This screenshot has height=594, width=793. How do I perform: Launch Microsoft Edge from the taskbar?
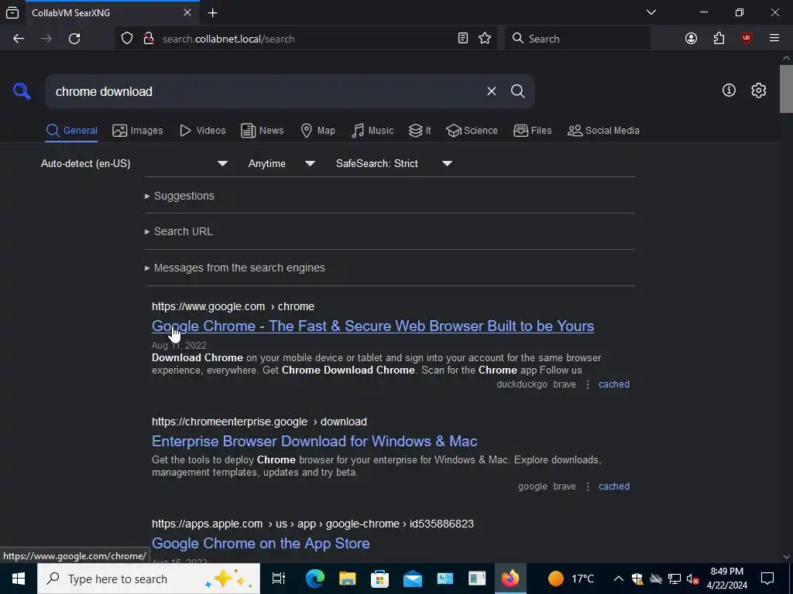314,579
